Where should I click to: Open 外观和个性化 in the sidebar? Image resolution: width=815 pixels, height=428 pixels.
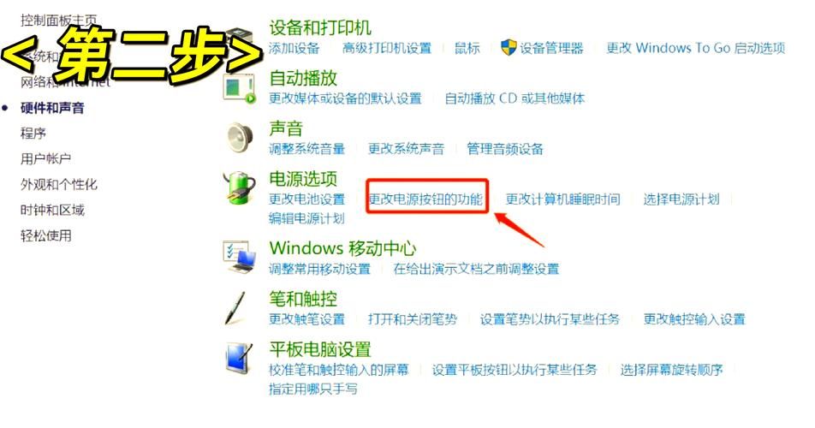tap(59, 184)
